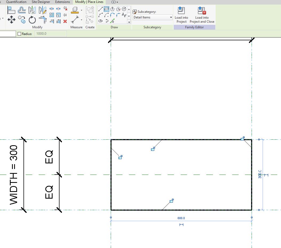Open the Site Designer ribbon tab
The image size is (281, 248).
point(41,2)
